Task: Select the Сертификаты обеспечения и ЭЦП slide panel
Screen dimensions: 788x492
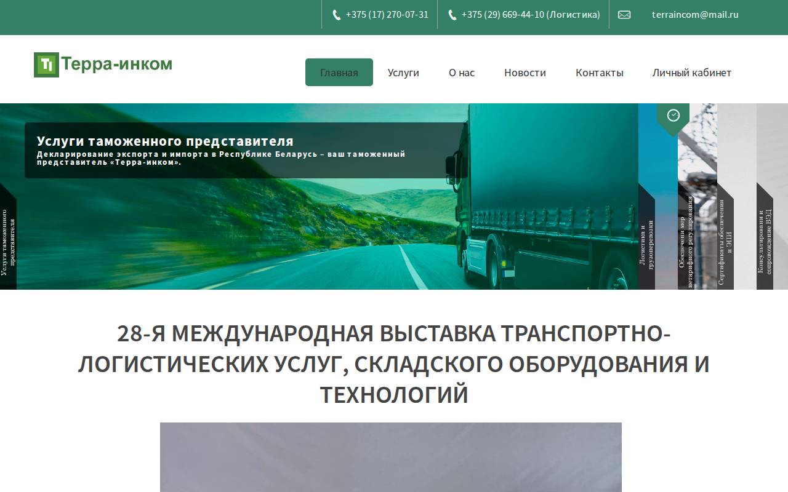Action: (x=725, y=237)
